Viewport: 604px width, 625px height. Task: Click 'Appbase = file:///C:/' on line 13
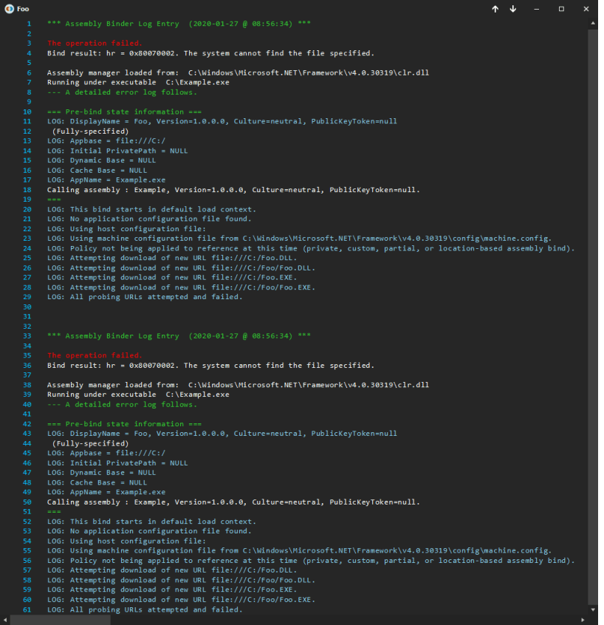tap(117, 140)
